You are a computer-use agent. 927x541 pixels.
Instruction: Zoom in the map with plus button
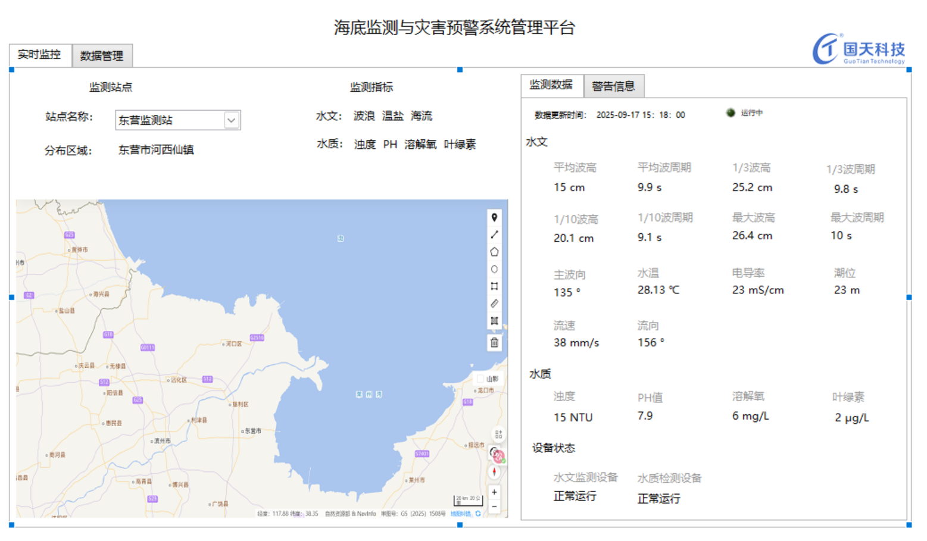494,492
